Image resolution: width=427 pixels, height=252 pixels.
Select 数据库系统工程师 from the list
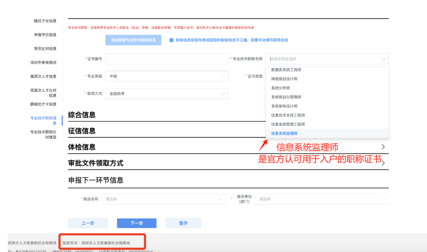pyautogui.click(x=286, y=70)
